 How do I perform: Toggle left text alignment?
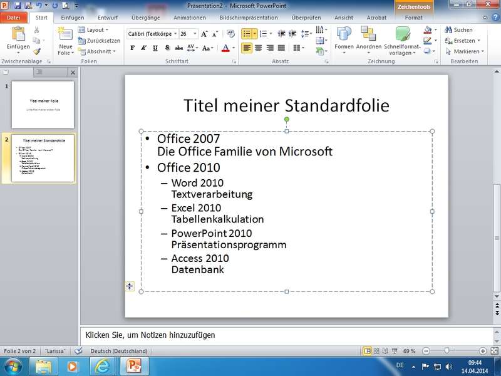(x=247, y=48)
